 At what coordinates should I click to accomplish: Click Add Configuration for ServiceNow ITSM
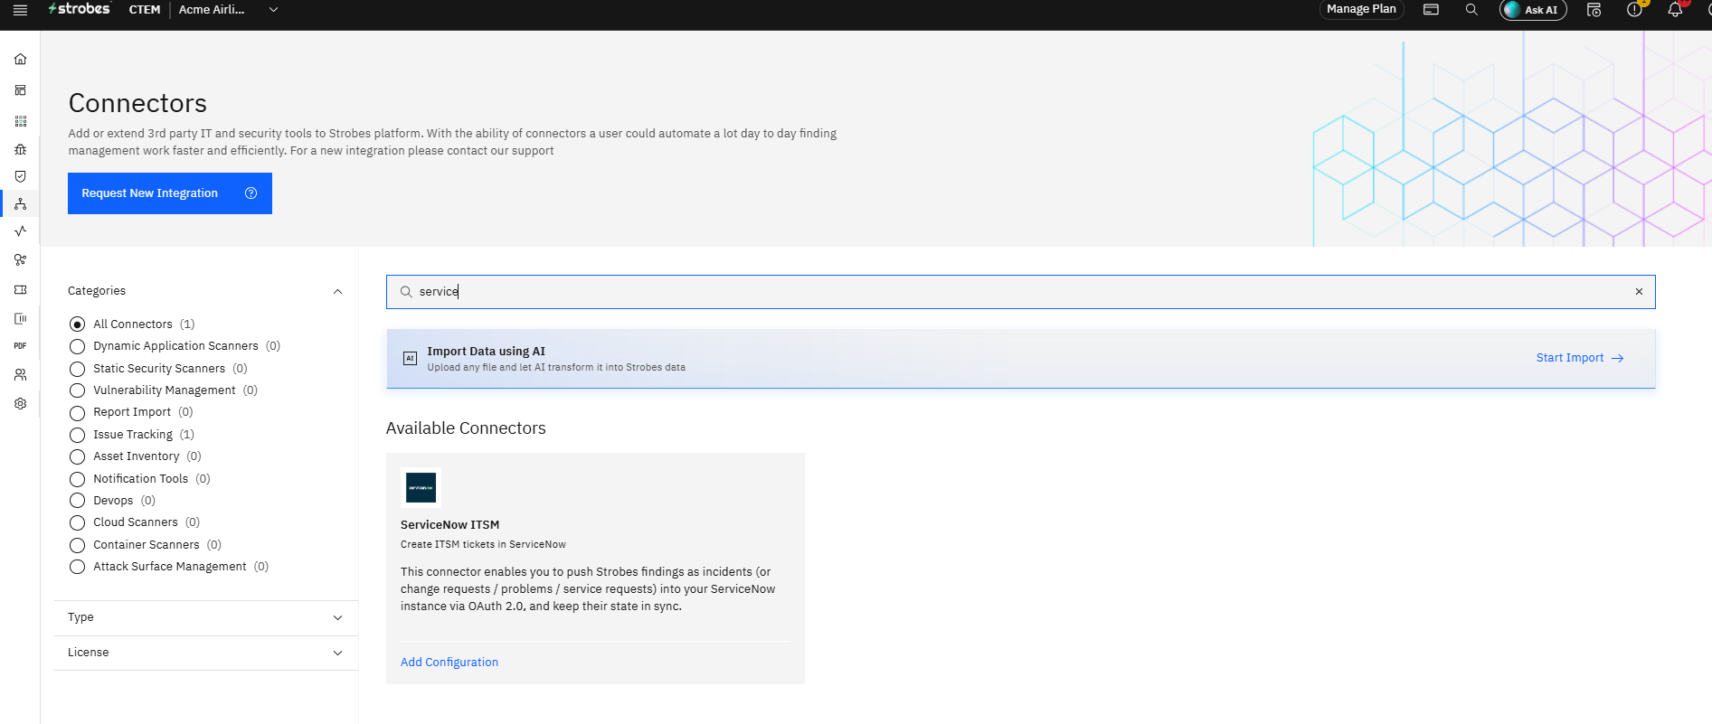pyautogui.click(x=449, y=663)
